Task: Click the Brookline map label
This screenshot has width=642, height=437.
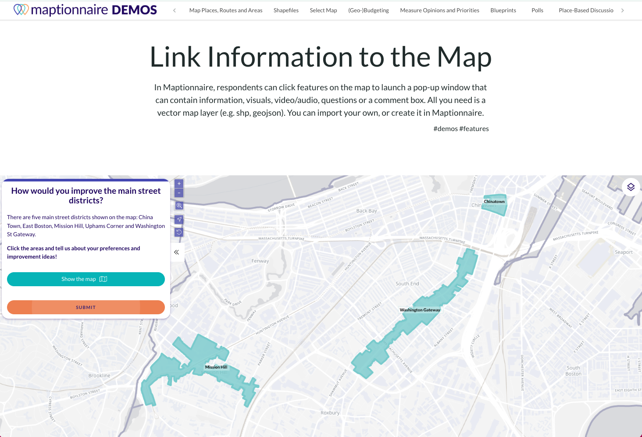Action: [x=100, y=376]
